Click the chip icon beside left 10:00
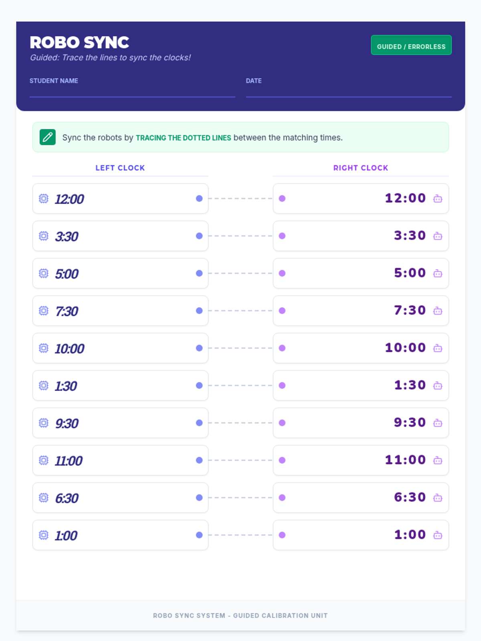 [44, 348]
